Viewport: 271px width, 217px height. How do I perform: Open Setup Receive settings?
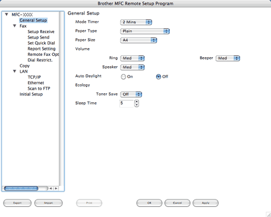click(41, 32)
